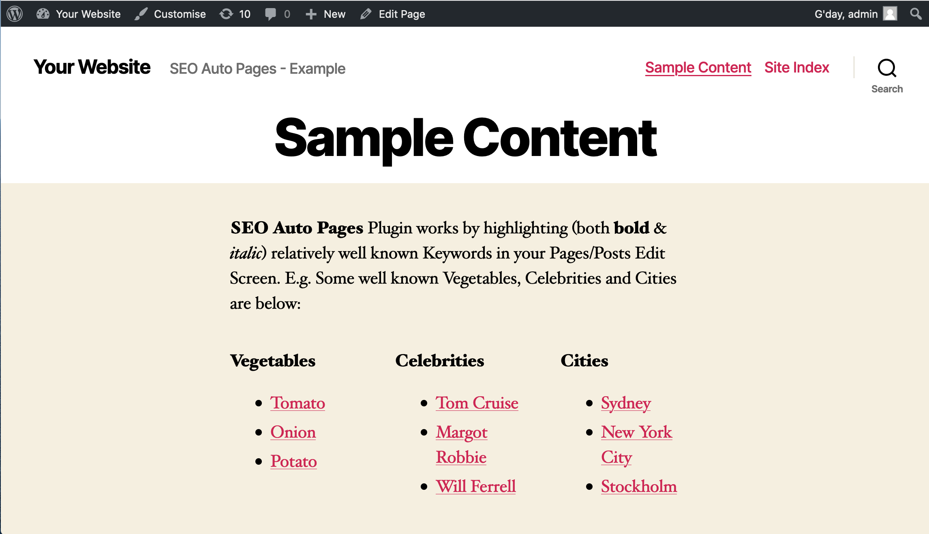Image resolution: width=929 pixels, height=534 pixels.
Task: Open the 10 pending updates icon
Action: [226, 14]
